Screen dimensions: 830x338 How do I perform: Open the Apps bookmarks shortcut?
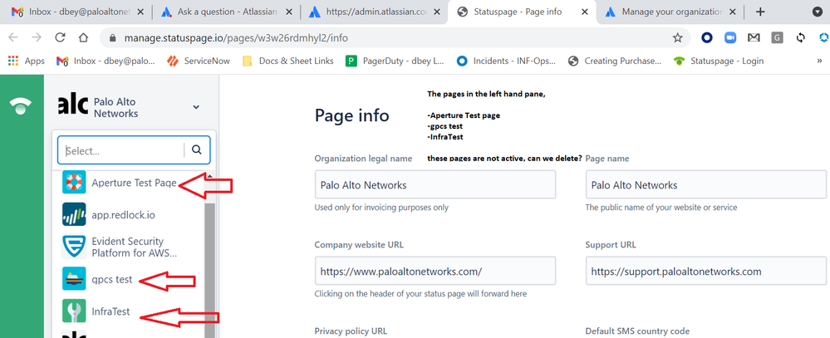[x=27, y=61]
